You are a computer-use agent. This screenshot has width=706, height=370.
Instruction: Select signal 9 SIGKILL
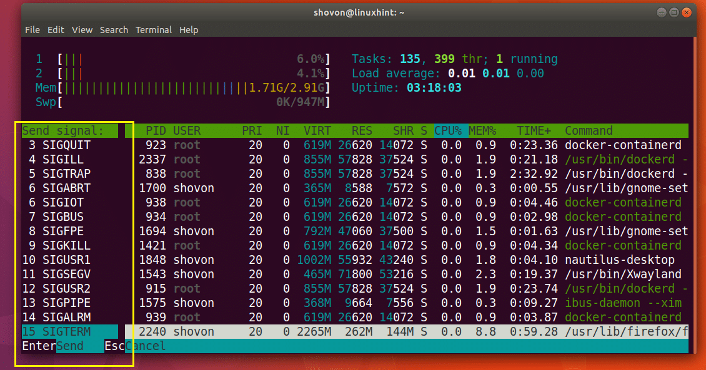coord(70,245)
